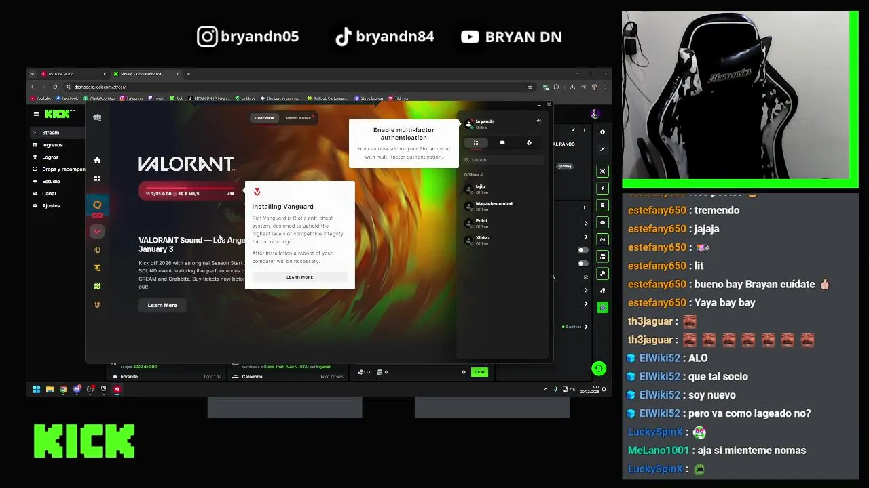Toggle the lower switch in Kick stream panel
Viewport: 869px width, 488px height.
coord(583,263)
